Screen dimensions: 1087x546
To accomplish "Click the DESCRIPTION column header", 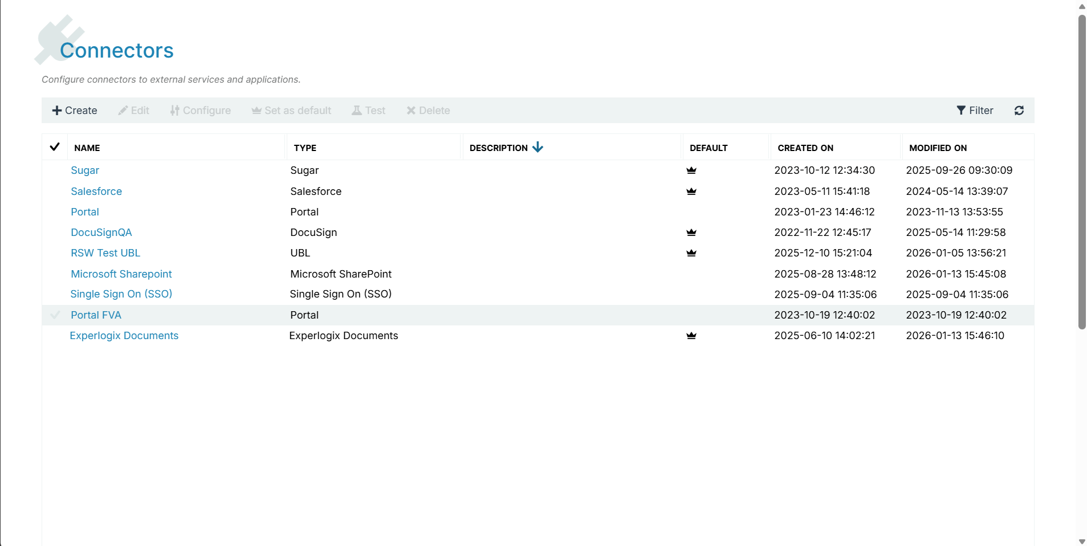I will pos(499,148).
